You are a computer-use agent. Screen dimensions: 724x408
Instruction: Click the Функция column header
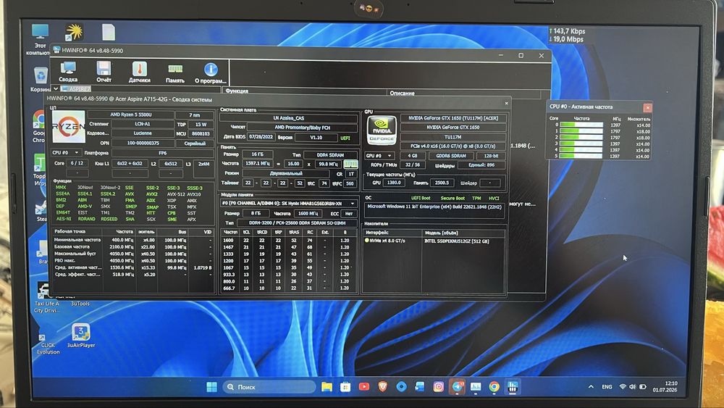coord(237,91)
